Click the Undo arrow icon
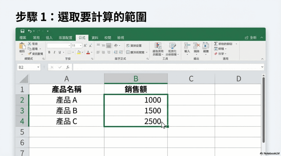Screen dimensions: 281x156 pos(30,31)
